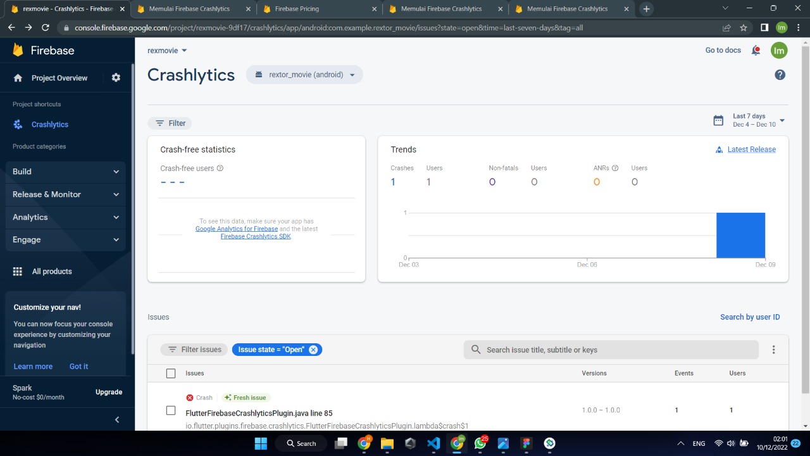This screenshot has height=456, width=810.
Task: Open the help question mark icon
Action: click(780, 75)
